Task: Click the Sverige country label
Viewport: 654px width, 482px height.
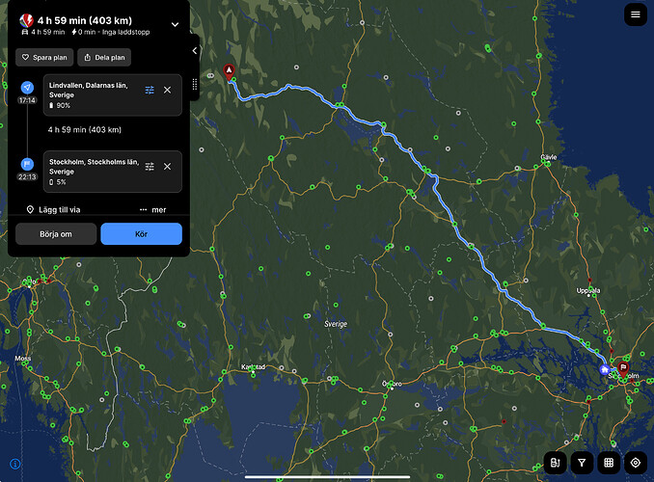Action: (x=336, y=324)
